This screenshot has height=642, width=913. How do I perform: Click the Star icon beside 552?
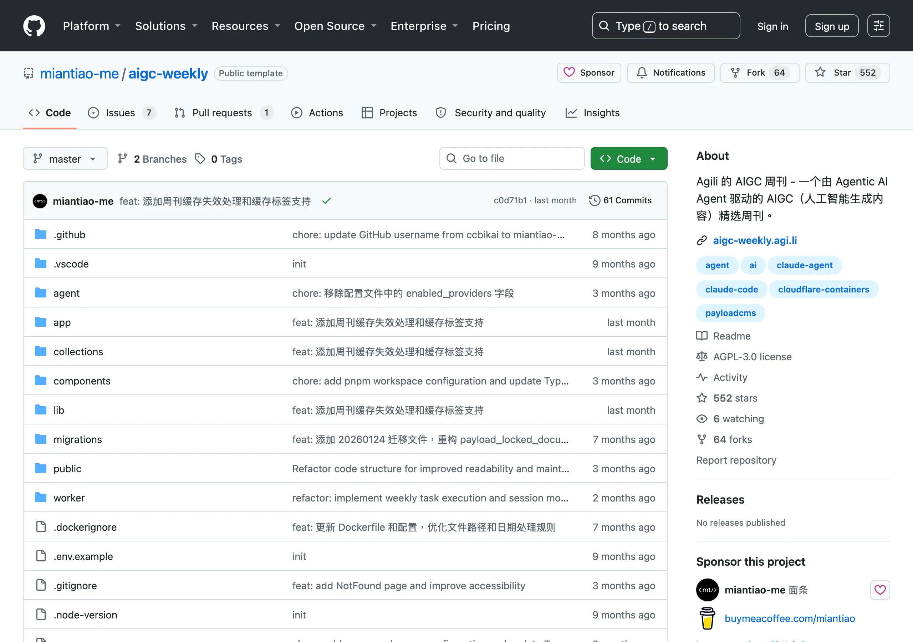point(820,72)
